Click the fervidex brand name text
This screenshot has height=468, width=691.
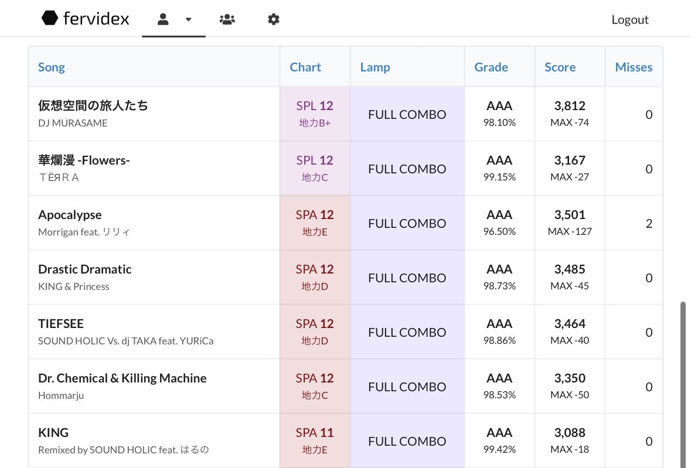click(96, 19)
